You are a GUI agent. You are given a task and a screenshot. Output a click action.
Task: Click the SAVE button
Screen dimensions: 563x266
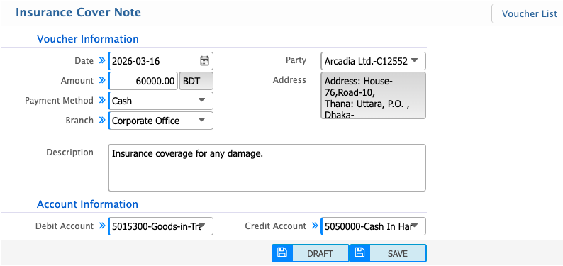[388, 253]
